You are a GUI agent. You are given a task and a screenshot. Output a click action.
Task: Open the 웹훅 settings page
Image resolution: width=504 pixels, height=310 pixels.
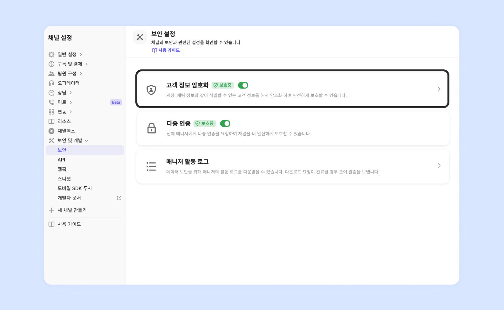(62, 169)
